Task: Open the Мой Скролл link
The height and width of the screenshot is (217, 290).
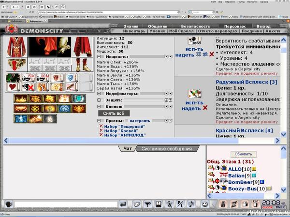Action: [181, 31]
